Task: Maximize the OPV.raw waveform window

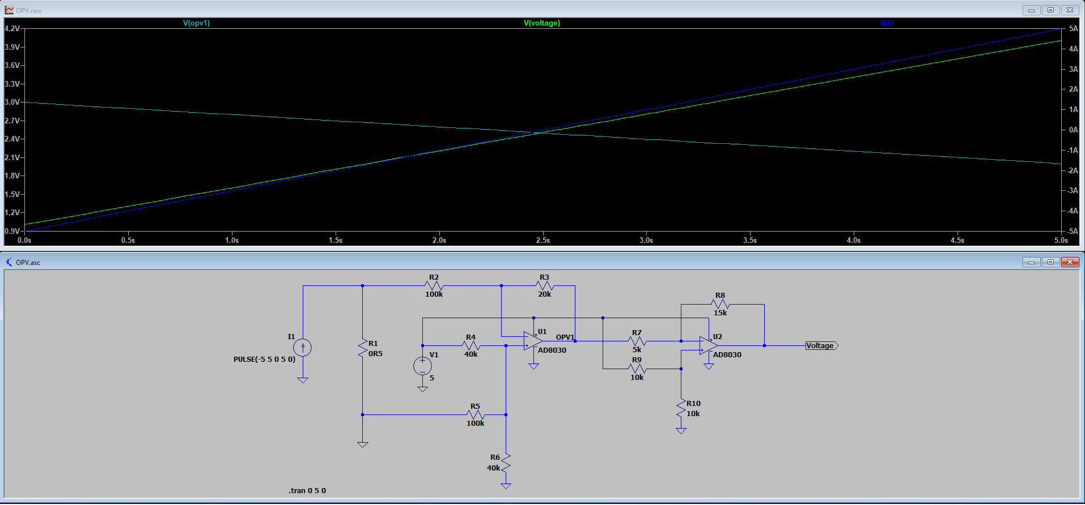Action: point(1050,10)
